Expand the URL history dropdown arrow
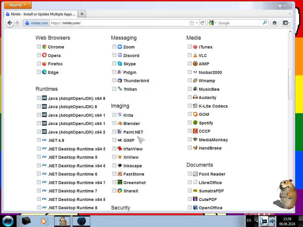The image size is (303, 227). pos(197,23)
